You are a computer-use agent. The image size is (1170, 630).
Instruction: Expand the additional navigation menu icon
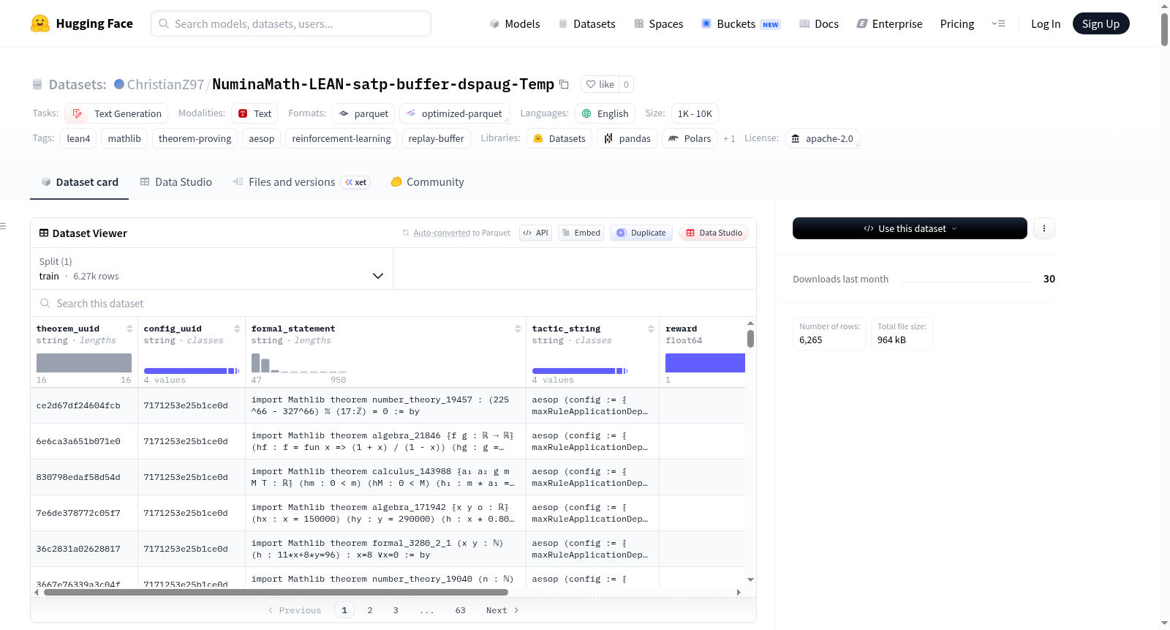pos(998,23)
